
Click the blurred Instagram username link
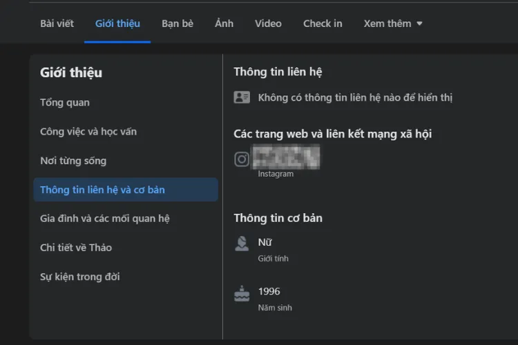click(287, 157)
